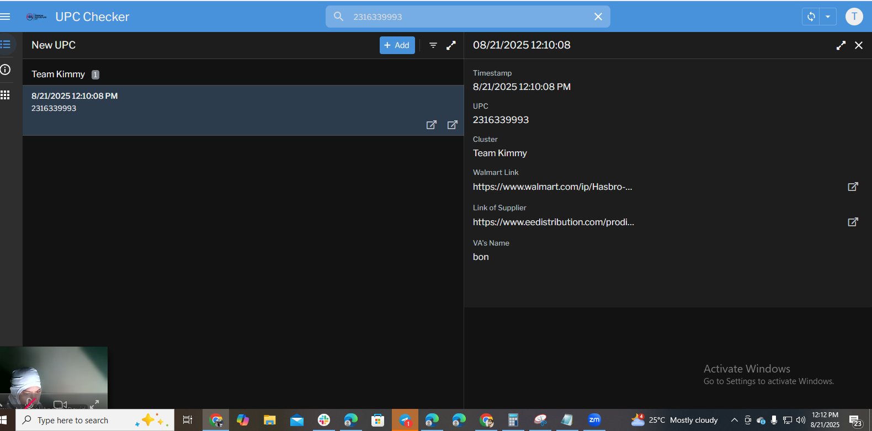The image size is (872, 431).
Task: Open Zoom from the Windows taskbar
Action: pos(594,420)
